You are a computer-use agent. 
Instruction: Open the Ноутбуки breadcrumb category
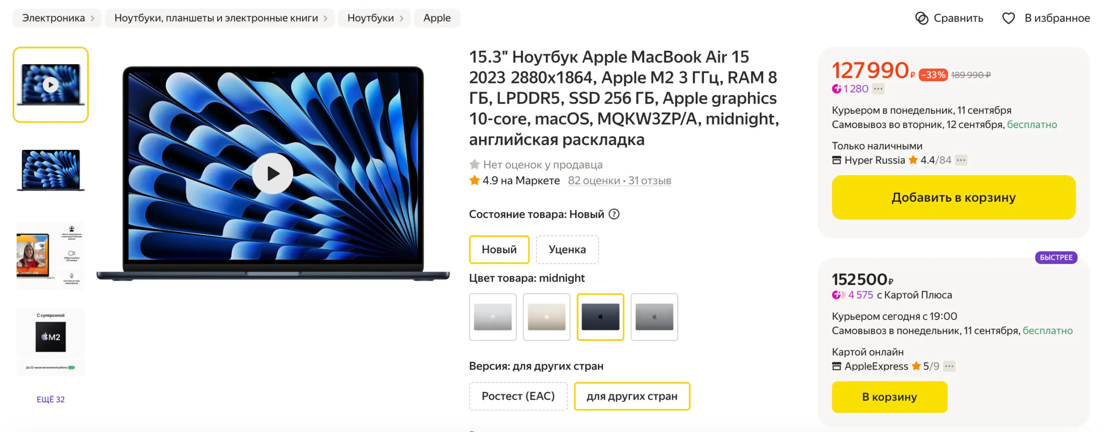(x=370, y=18)
